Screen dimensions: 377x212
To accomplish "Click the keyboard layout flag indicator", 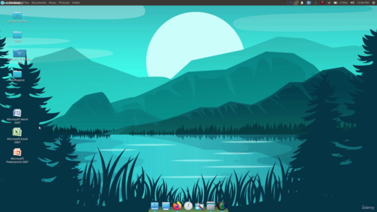I will point(291,2).
